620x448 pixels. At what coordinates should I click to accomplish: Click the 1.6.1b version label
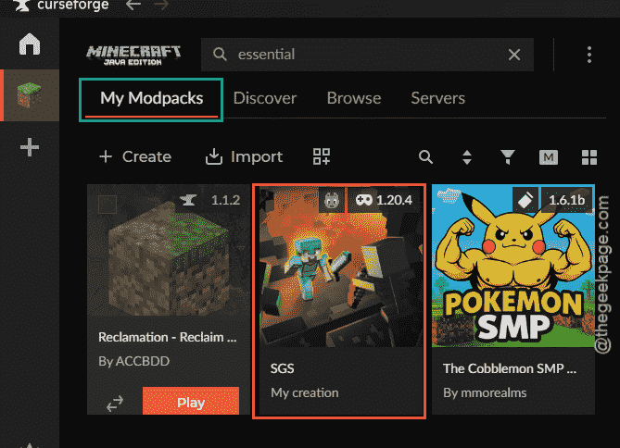(566, 200)
